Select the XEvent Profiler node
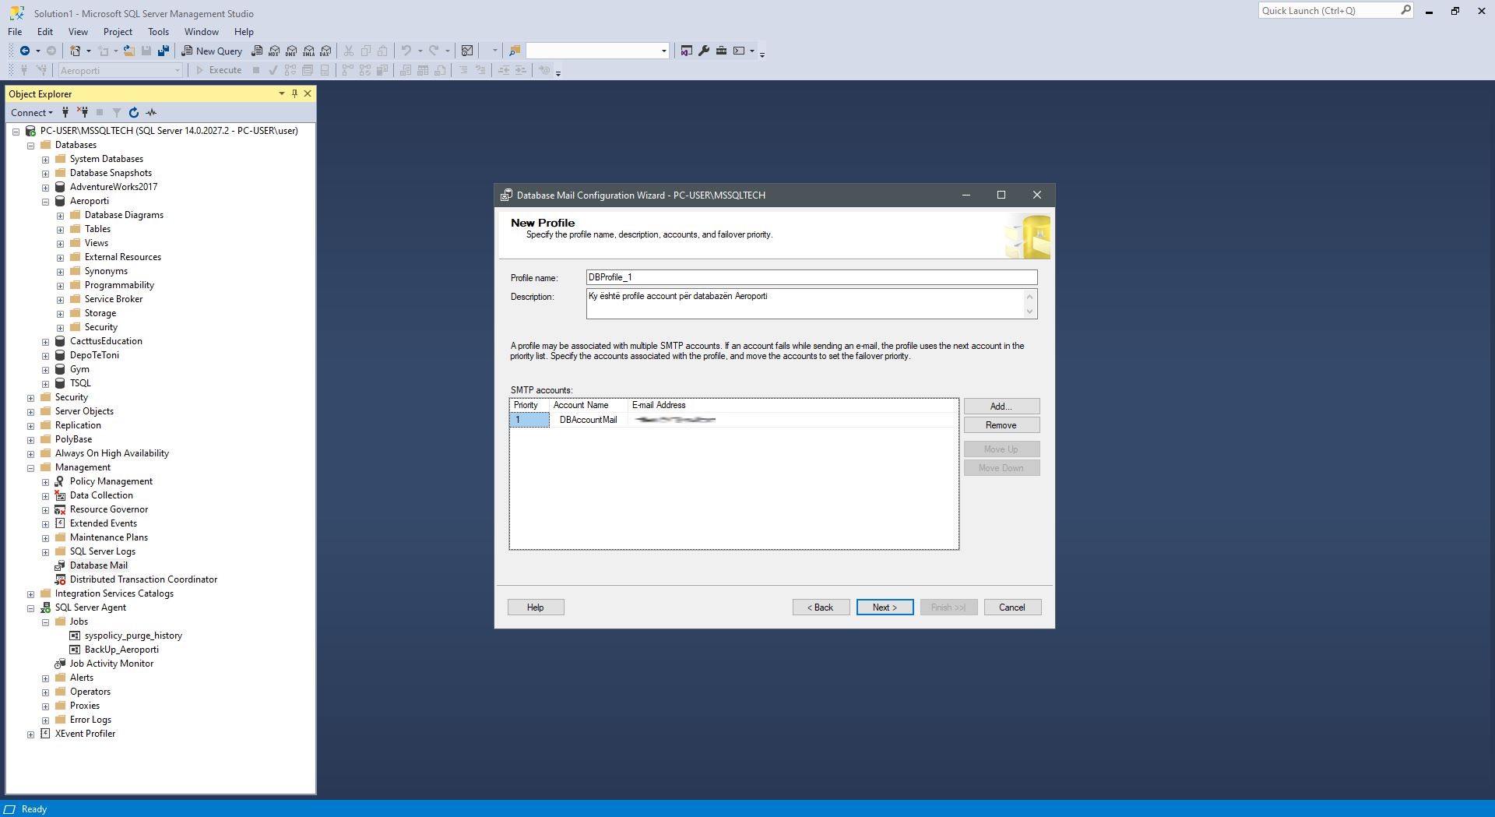The height and width of the screenshot is (817, 1495). coord(85,734)
